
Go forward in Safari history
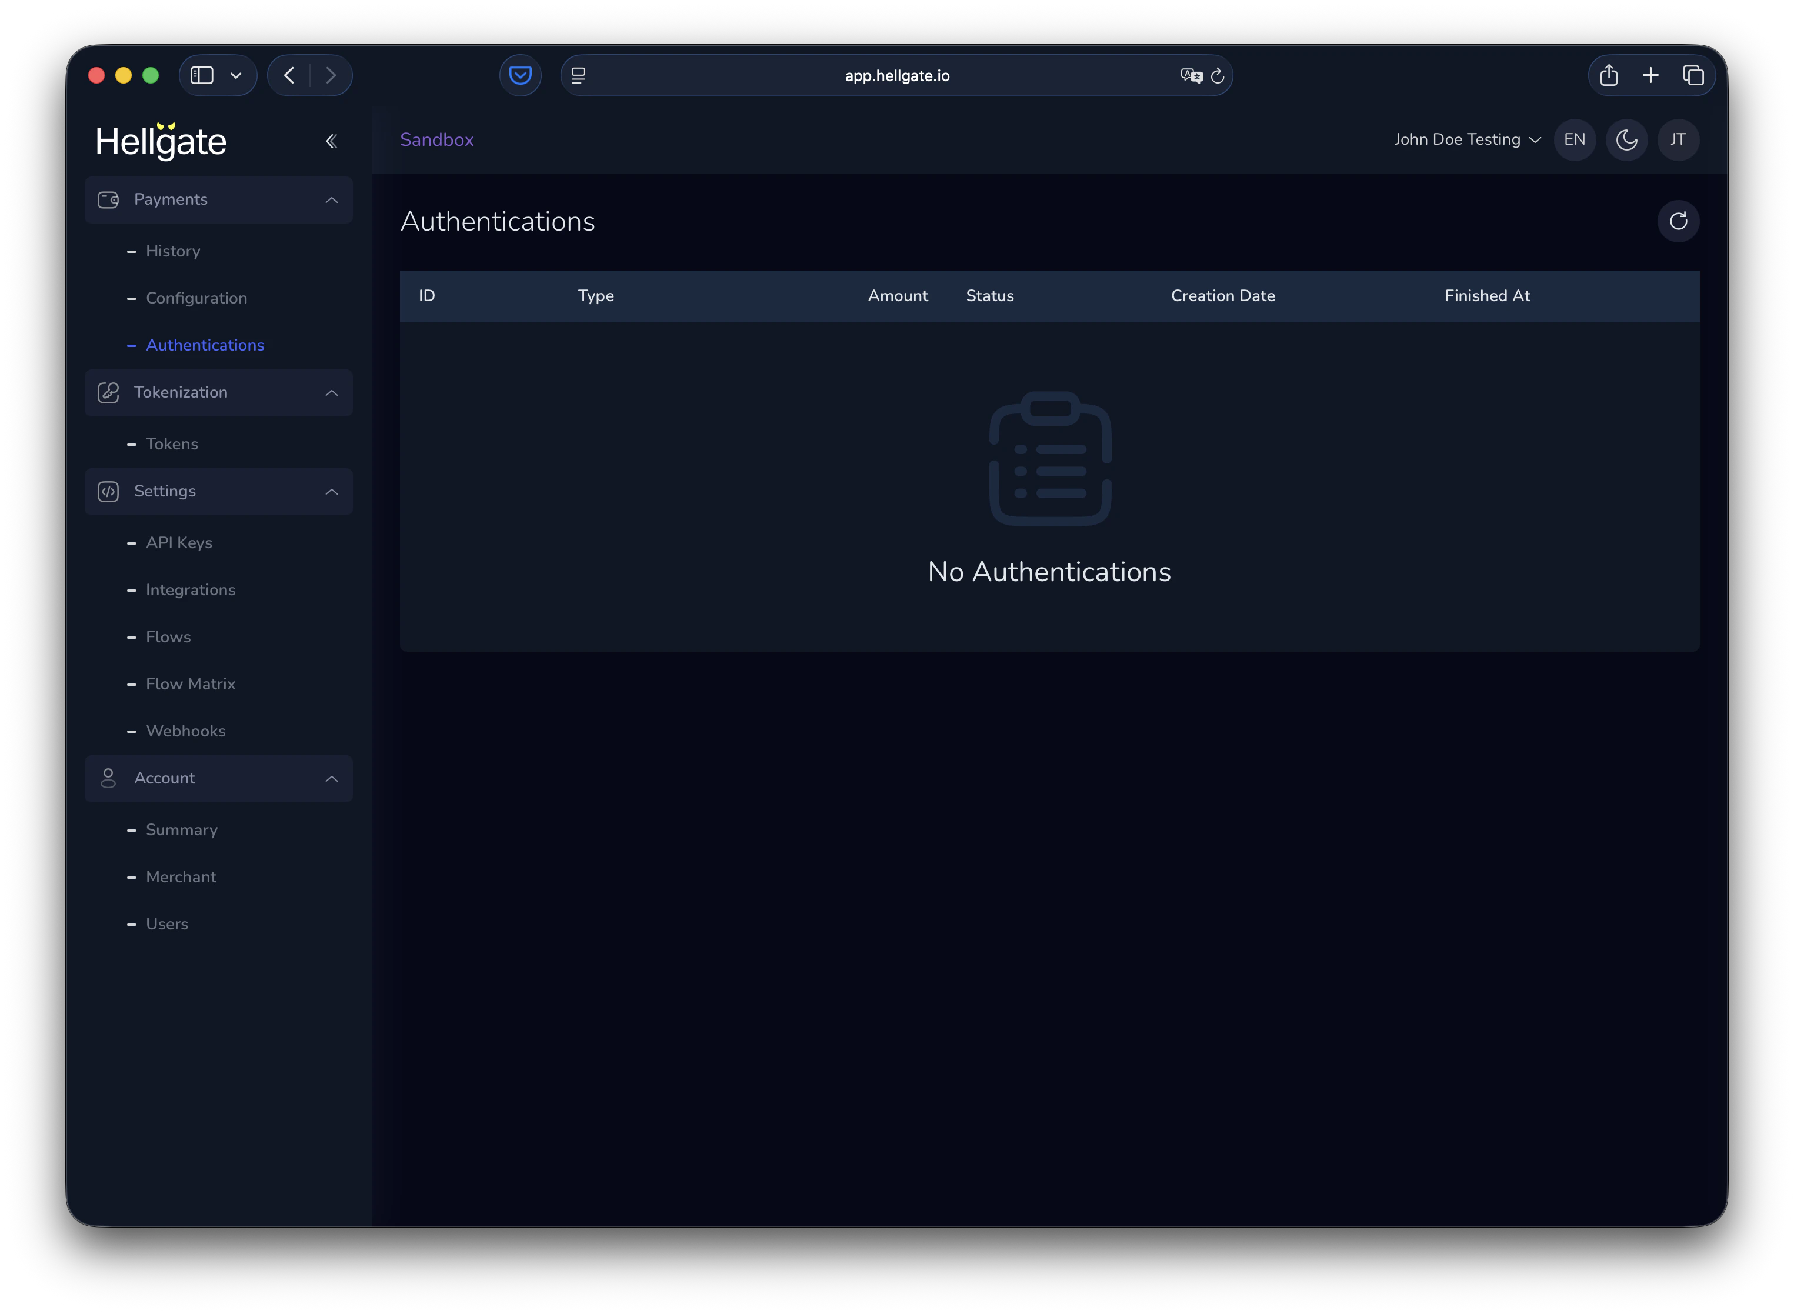tap(331, 75)
